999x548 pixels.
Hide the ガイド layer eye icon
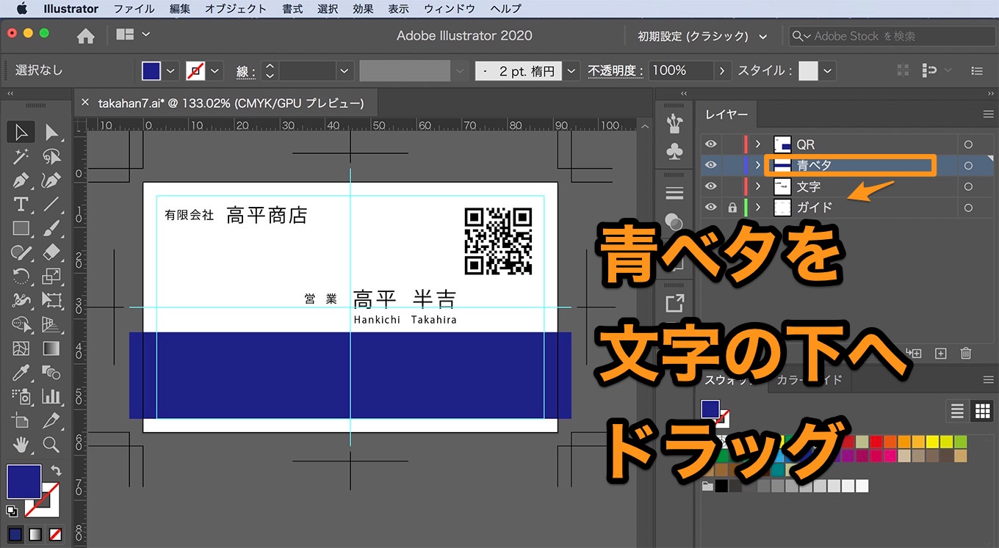click(710, 208)
